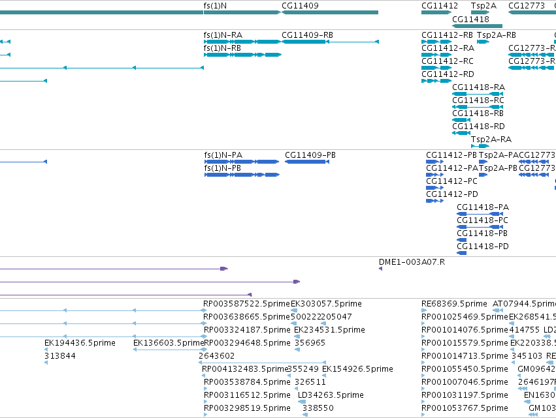Click protein CG11412-PA
Screen dimensions: 556x418
pos(434,175)
